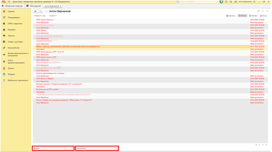Add this page to favorites with star beside title
272x152 pixels.
tap(46, 11)
